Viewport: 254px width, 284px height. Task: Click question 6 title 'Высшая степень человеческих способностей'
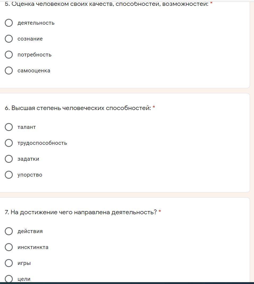coord(78,108)
